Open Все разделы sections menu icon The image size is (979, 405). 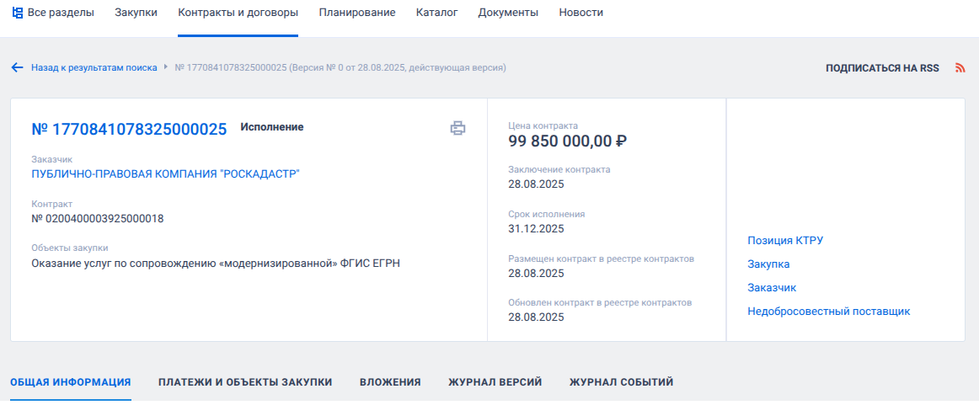18,13
